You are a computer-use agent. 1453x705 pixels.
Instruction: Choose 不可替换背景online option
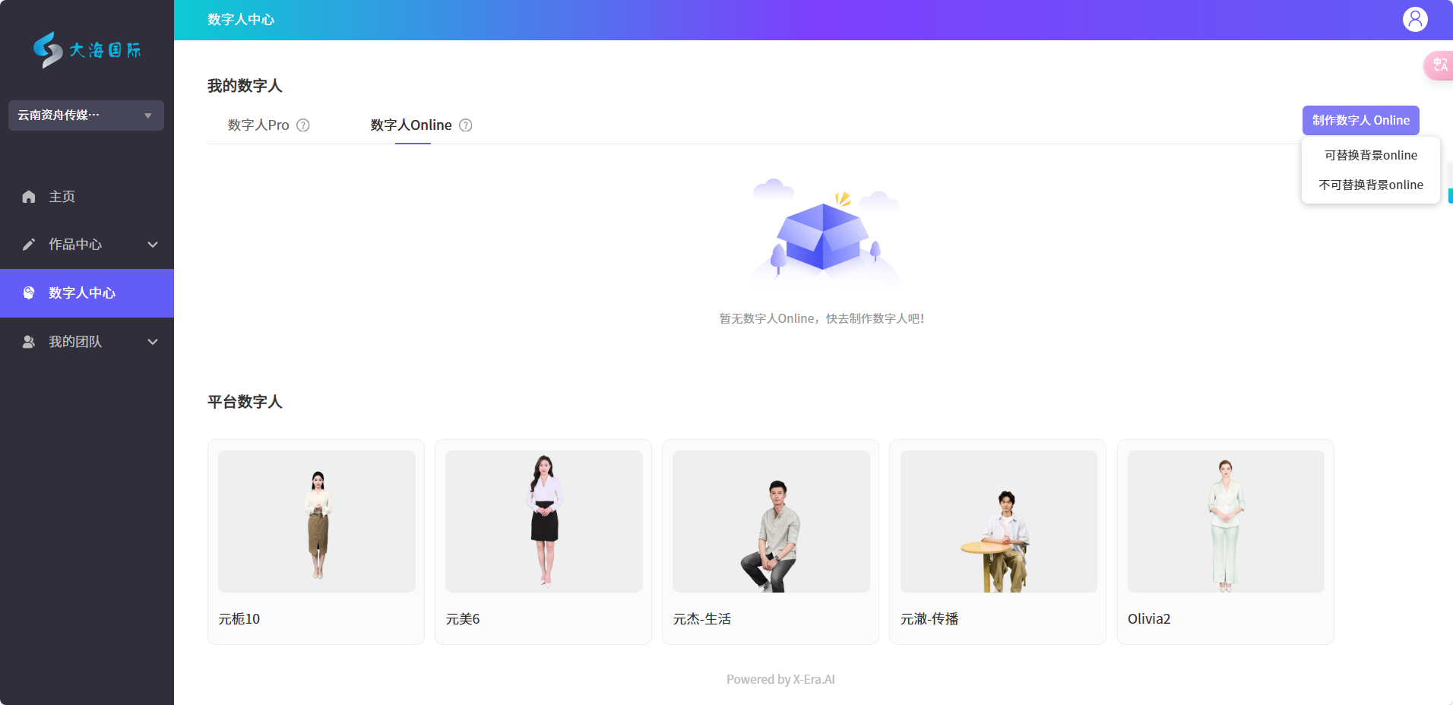pos(1370,185)
